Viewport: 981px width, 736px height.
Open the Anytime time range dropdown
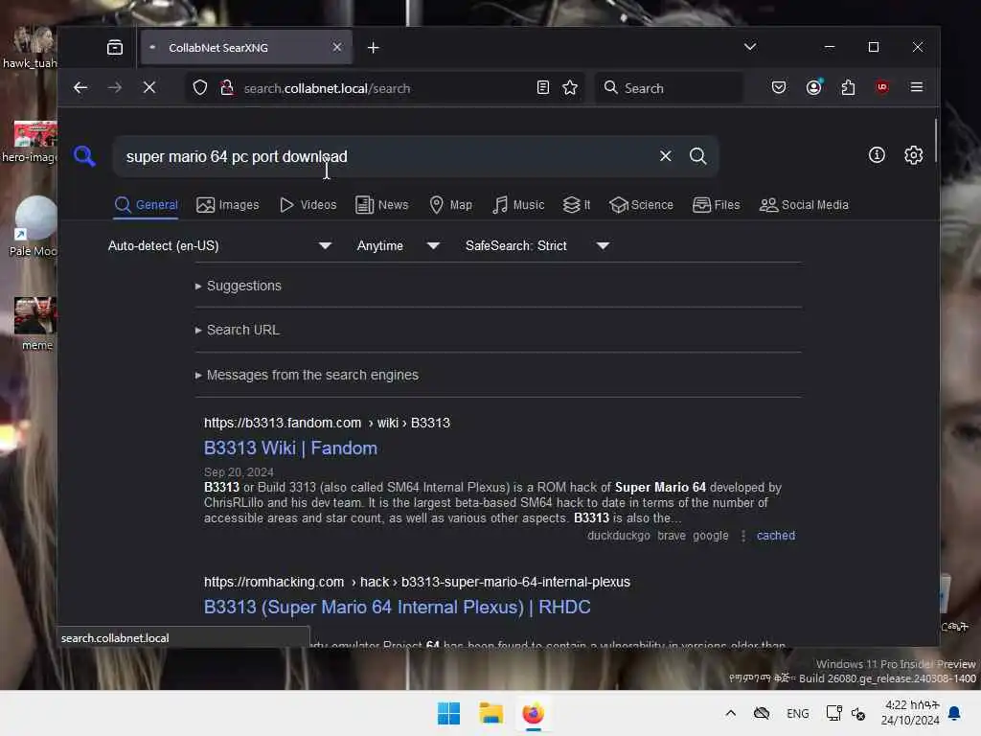[399, 246]
